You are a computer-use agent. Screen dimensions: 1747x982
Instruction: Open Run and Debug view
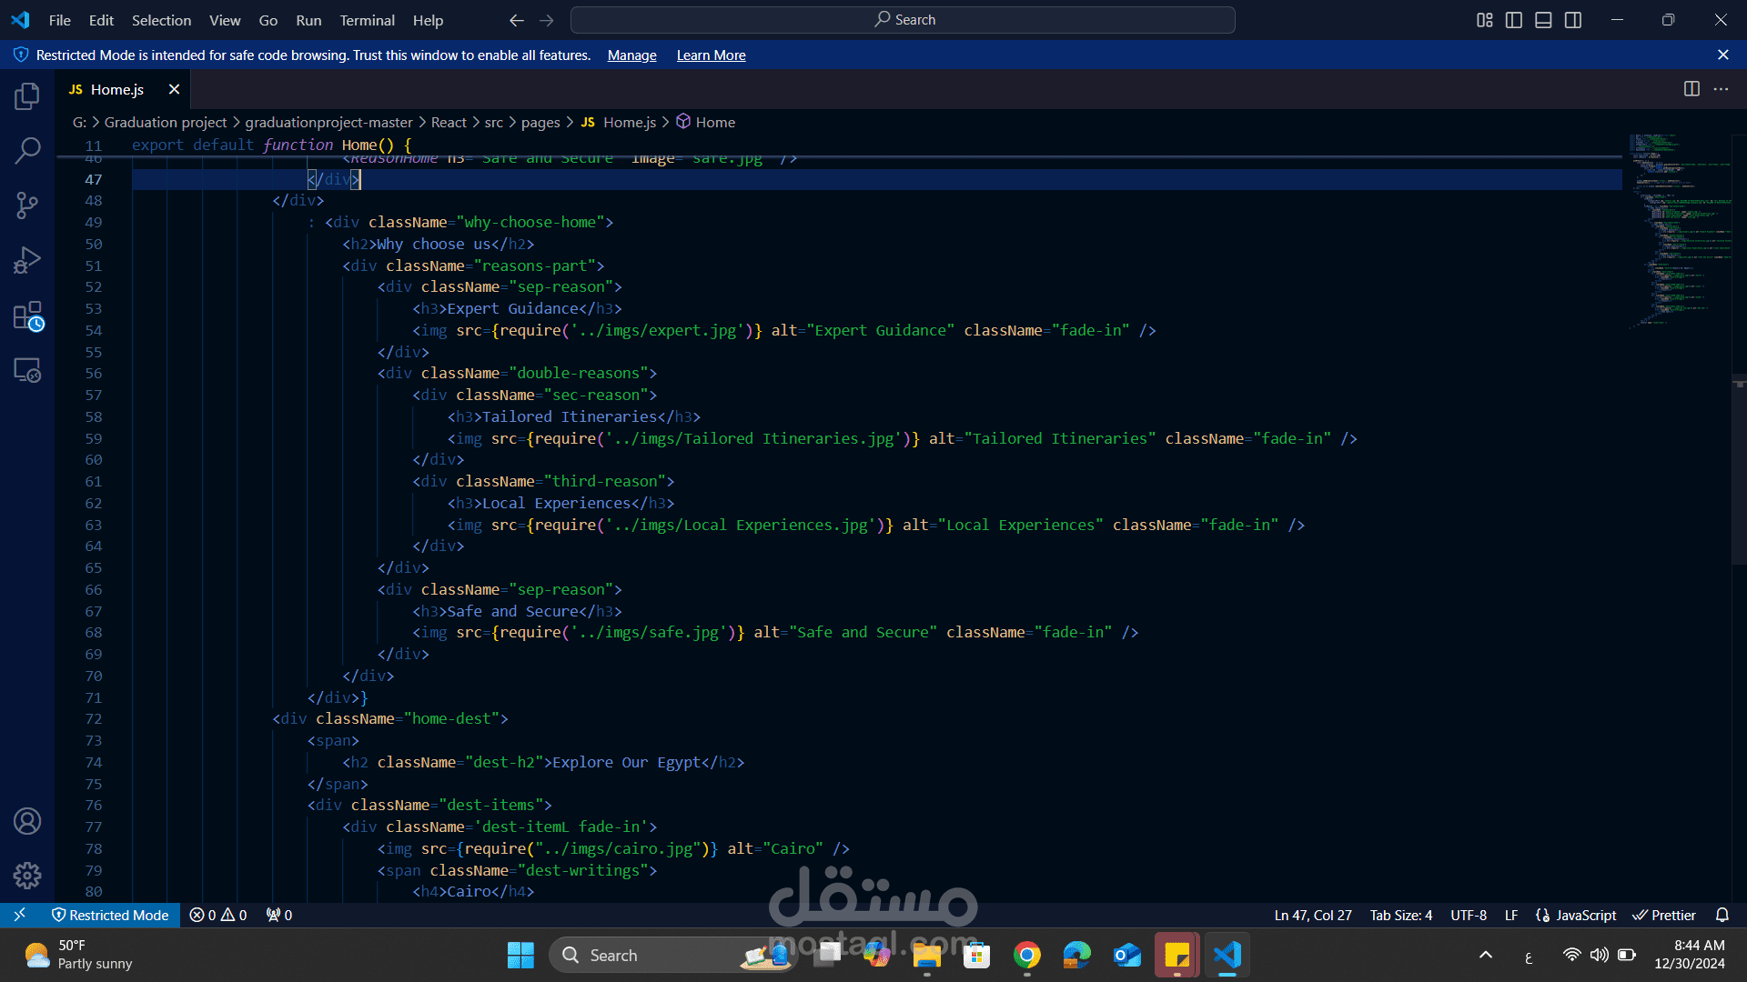(27, 261)
